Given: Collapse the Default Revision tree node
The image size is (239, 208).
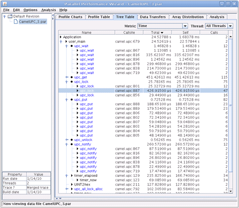Looking at the screenshot, I should pos(5,16).
